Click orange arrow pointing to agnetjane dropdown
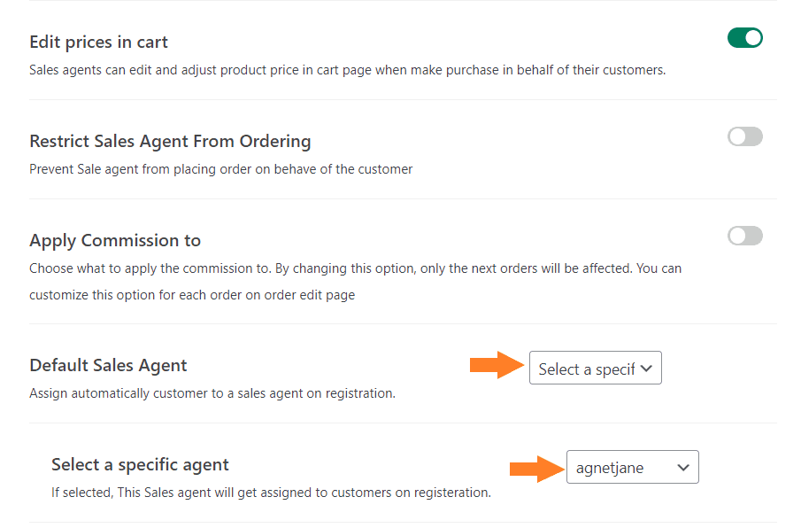 point(537,469)
